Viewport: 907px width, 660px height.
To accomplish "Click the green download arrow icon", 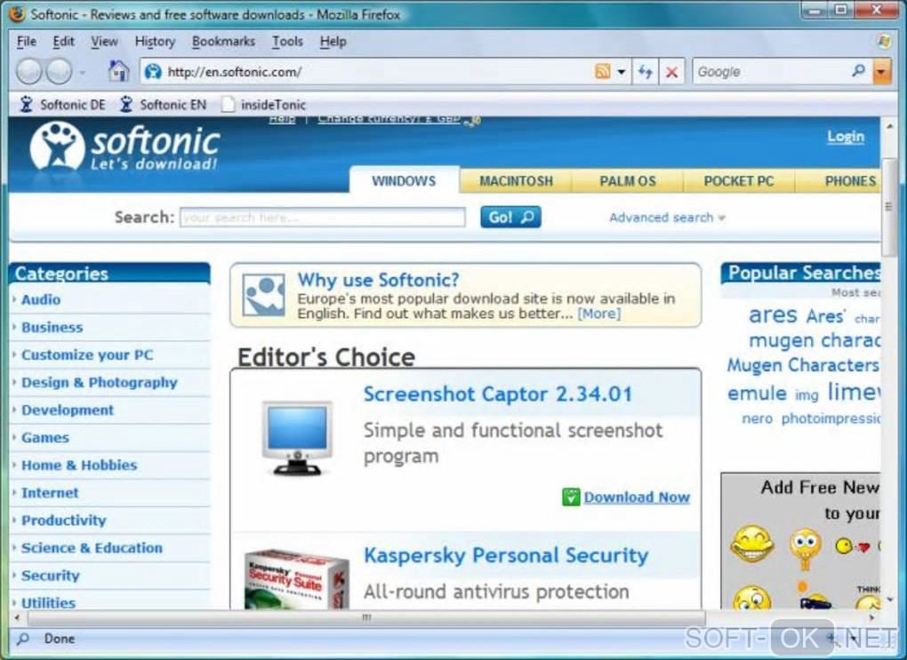I will (571, 497).
